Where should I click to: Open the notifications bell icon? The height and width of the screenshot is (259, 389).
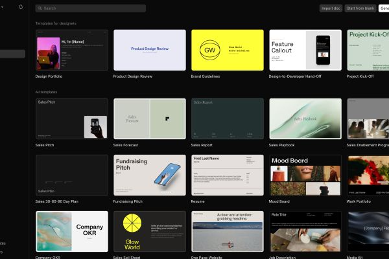click(x=21, y=7)
